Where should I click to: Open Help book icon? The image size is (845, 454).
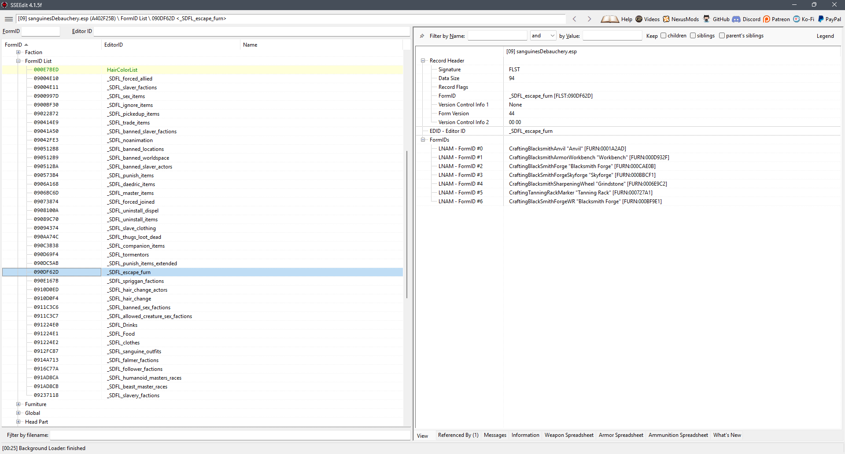point(609,19)
